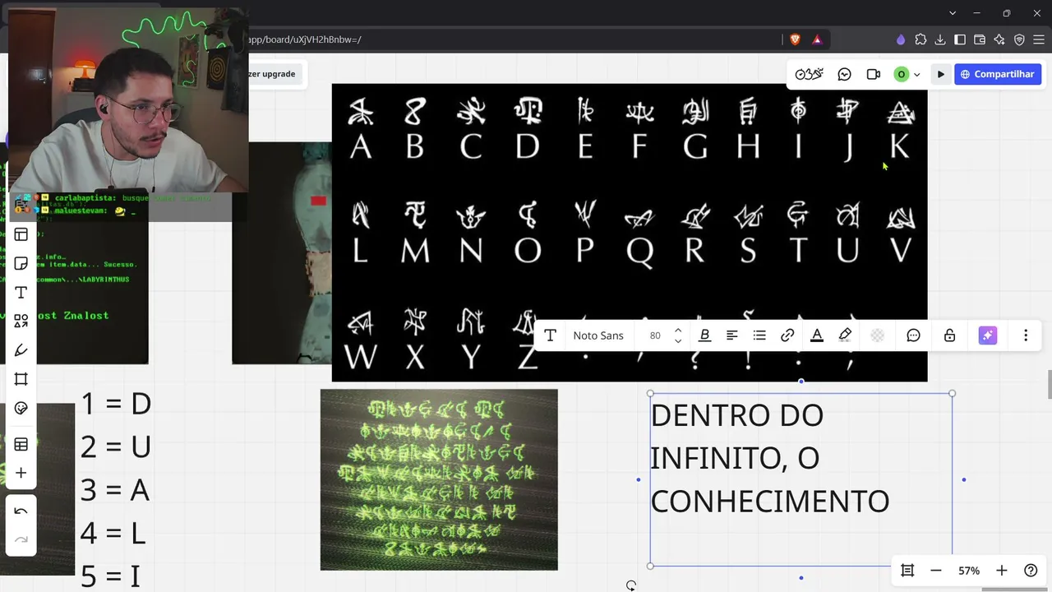Image resolution: width=1052 pixels, height=592 pixels.
Task: Click the '3 = A' text line
Action: click(x=115, y=490)
